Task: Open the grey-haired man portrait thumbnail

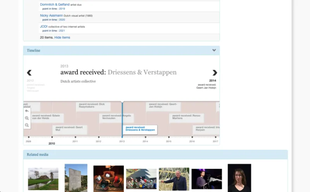Action: (174, 179)
